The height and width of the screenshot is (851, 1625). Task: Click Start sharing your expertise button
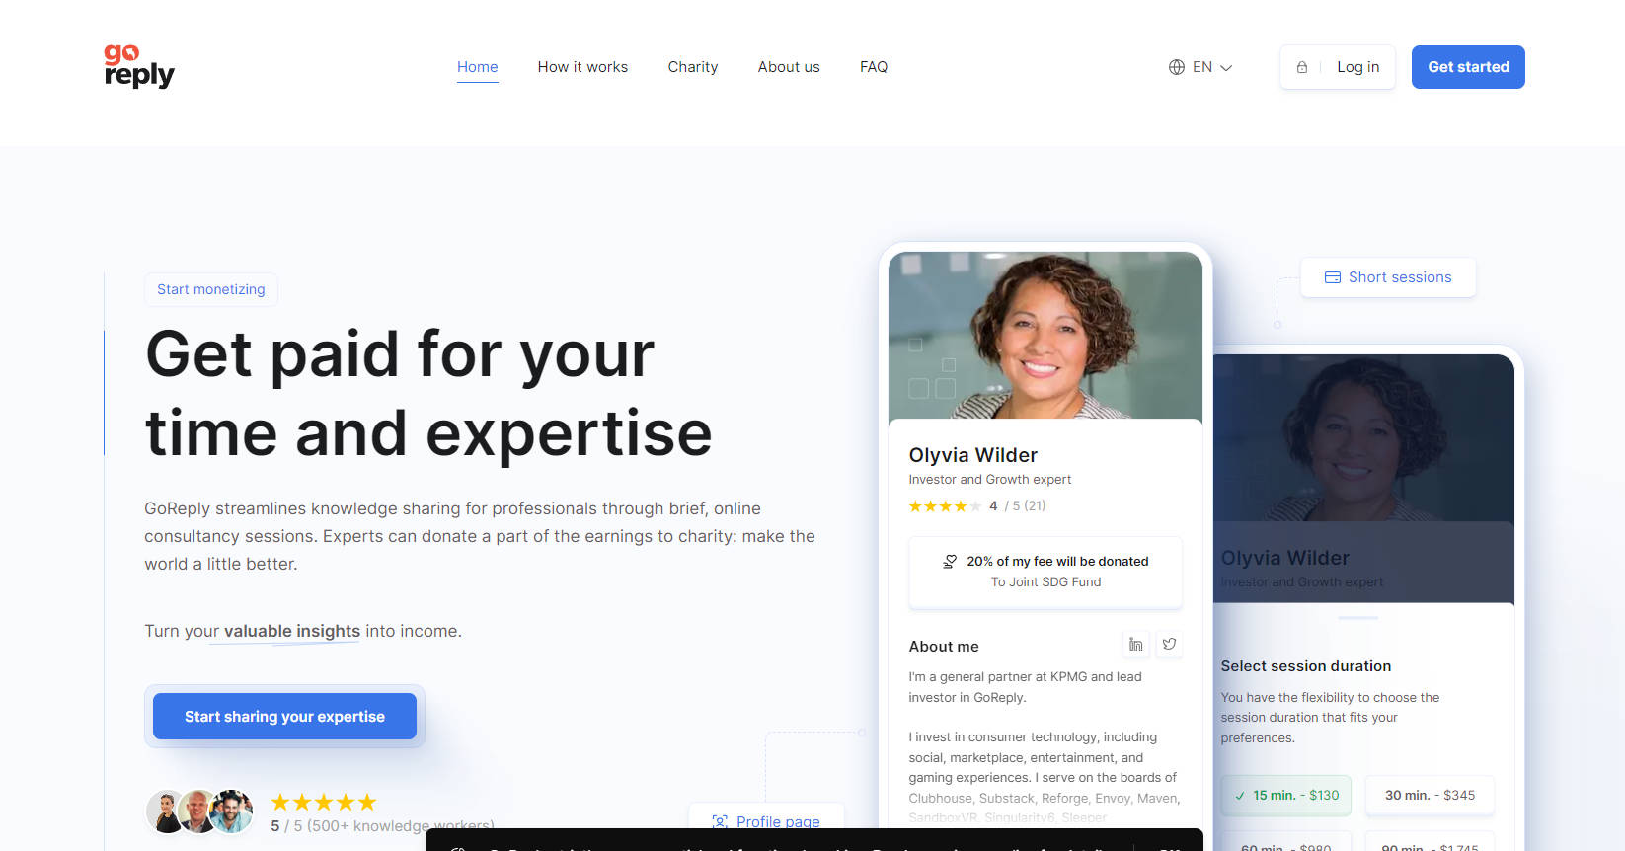284,716
